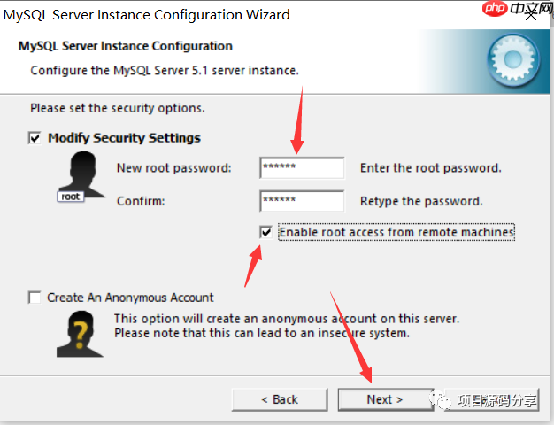The height and width of the screenshot is (425, 554).
Task: Click the small 'root' badge under silhouette
Action: coord(70,197)
